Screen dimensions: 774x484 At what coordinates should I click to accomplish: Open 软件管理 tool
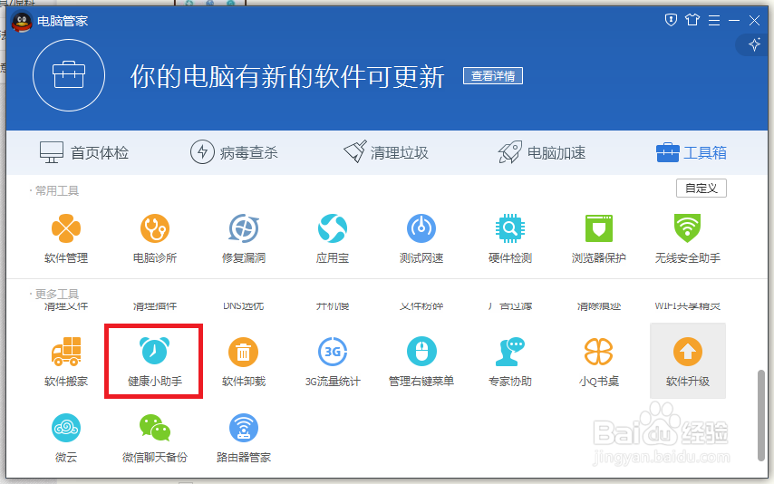tap(66, 238)
